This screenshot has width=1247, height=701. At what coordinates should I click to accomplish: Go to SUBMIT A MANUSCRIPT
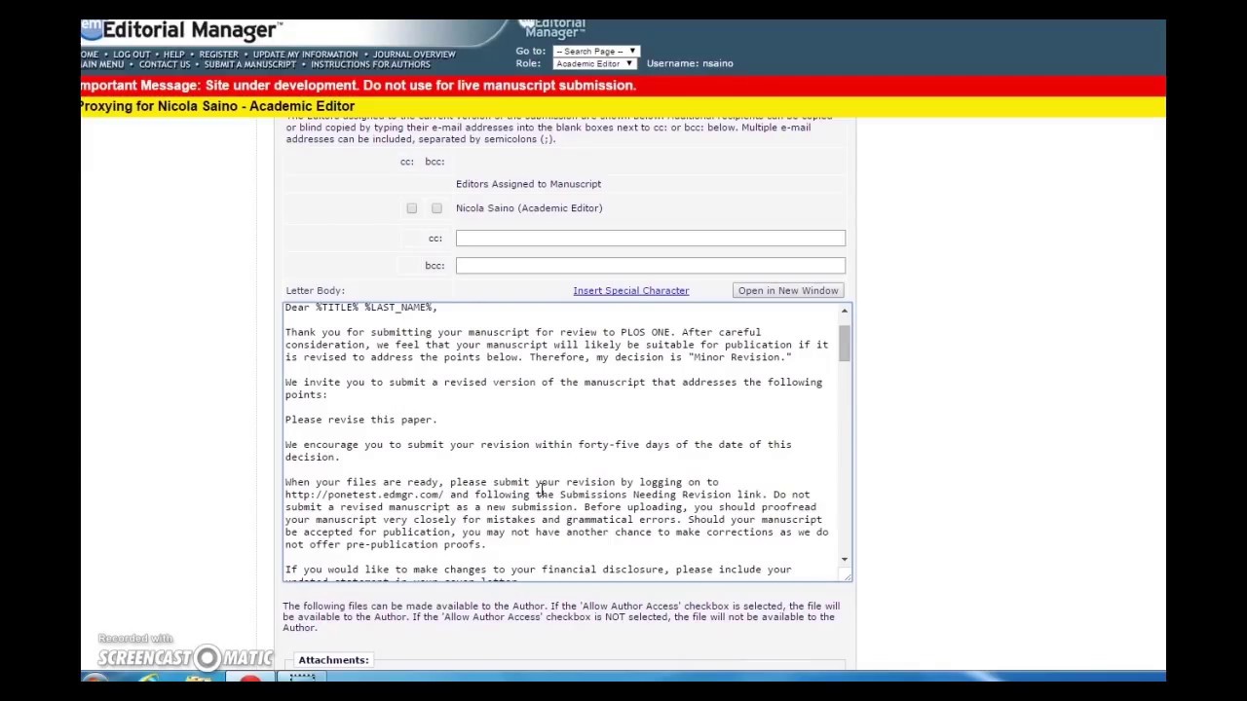click(249, 64)
